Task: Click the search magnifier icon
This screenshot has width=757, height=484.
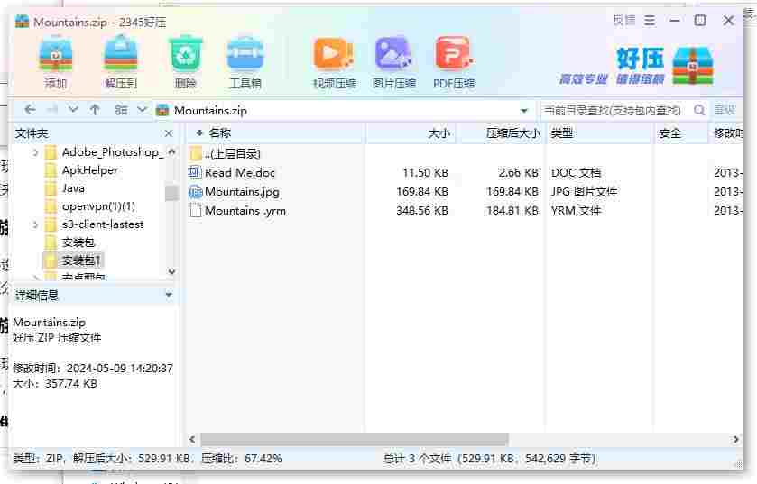Action: [699, 110]
